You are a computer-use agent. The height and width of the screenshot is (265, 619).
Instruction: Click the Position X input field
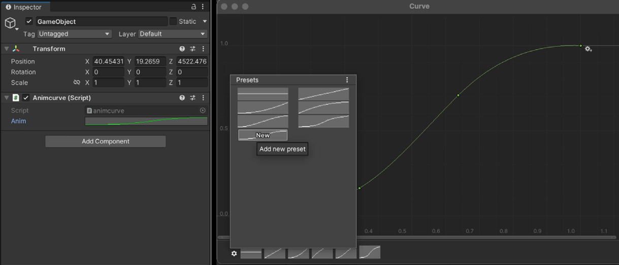(108, 61)
